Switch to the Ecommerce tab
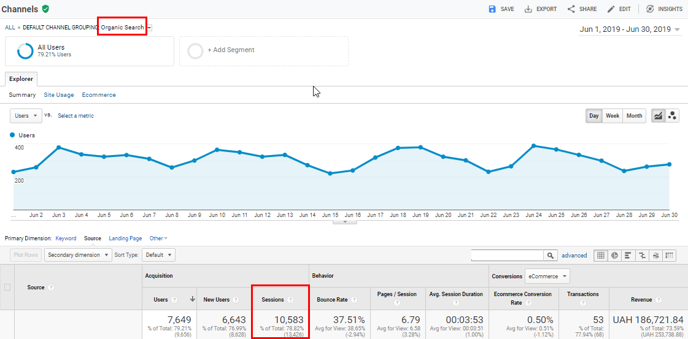The height and width of the screenshot is (339, 688). point(99,94)
